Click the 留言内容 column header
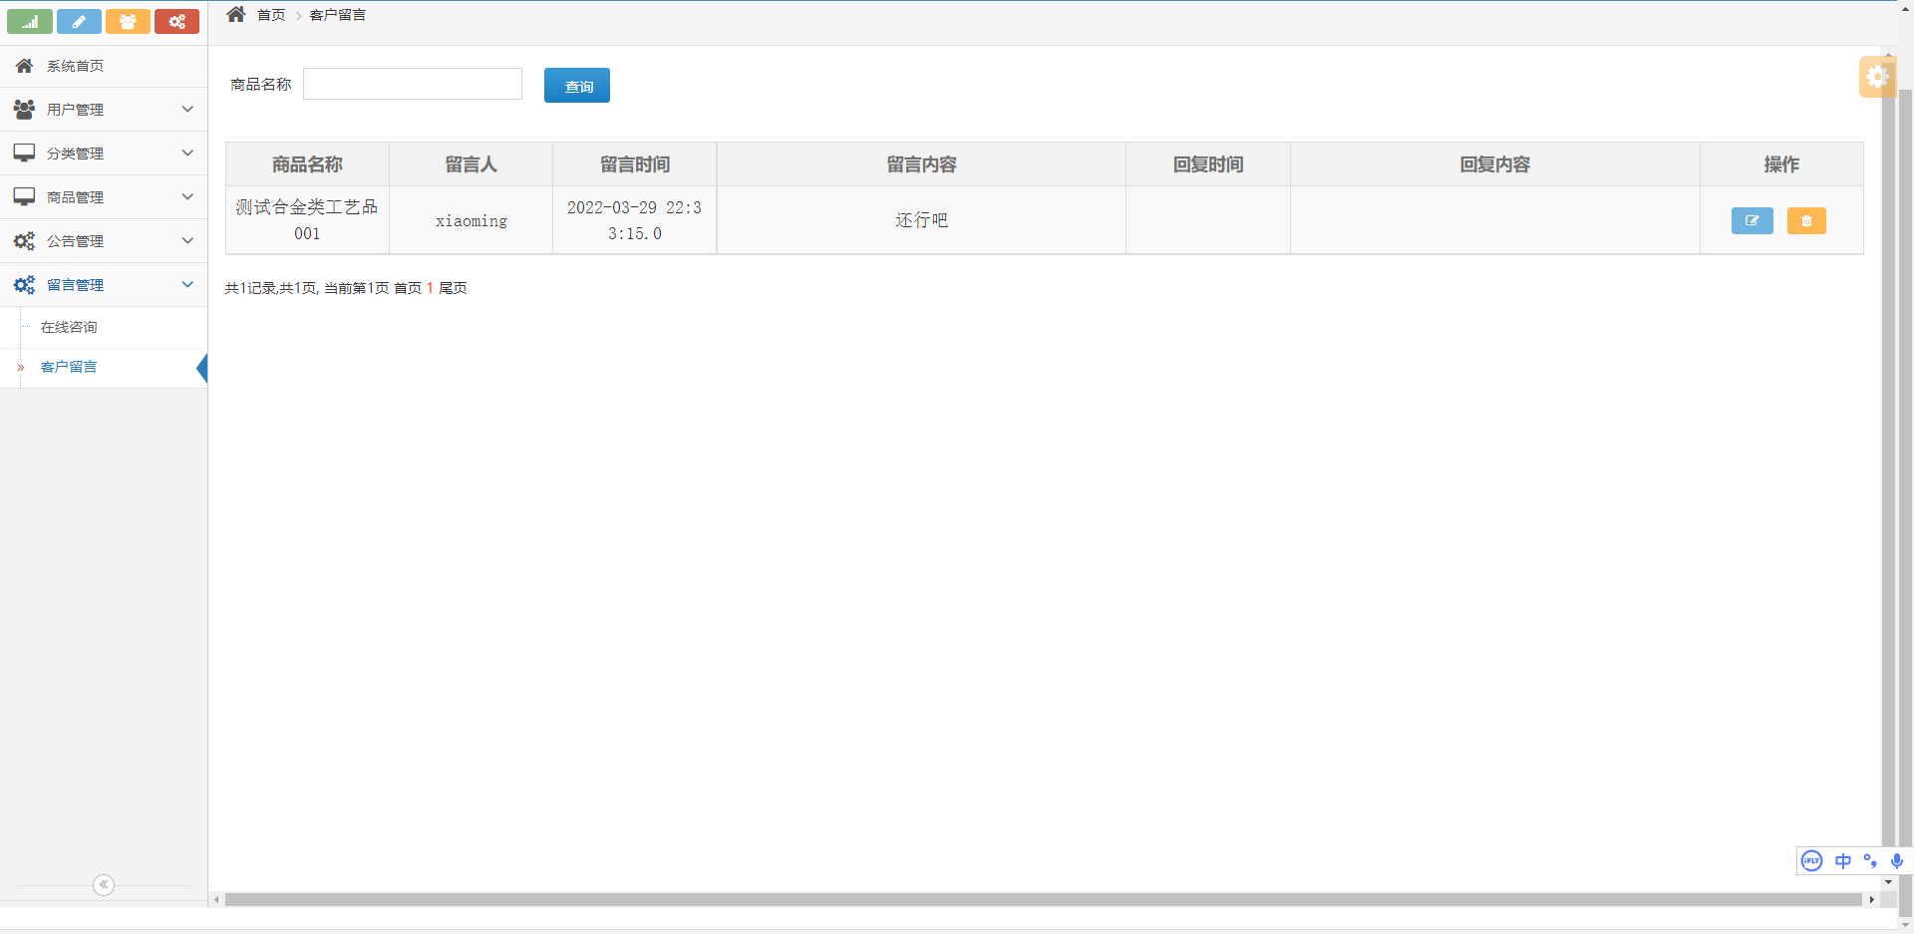 click(x=921, y=164)
